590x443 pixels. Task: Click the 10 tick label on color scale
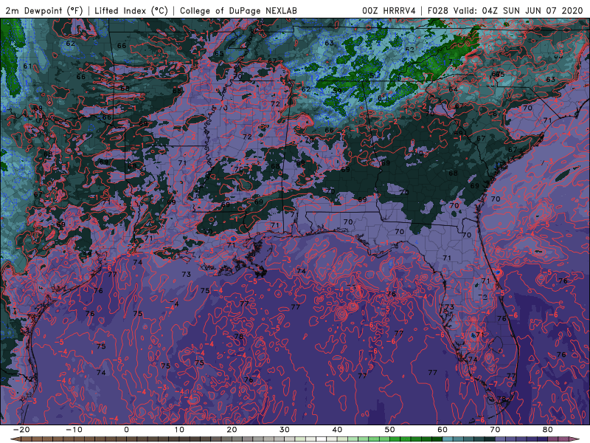tap(179, 430)
